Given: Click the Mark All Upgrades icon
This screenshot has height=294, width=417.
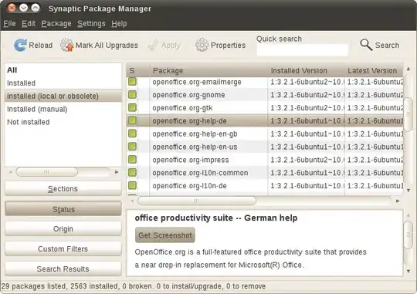Looking at the screenshot, I should [x=66, y=45].
